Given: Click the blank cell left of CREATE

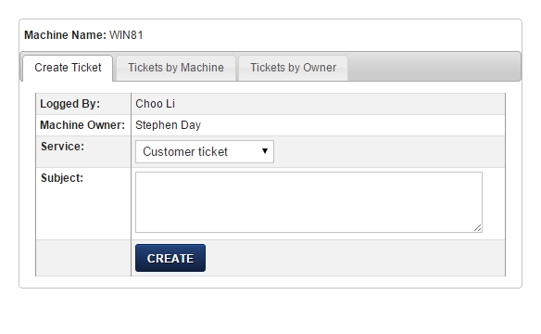Looking at the screenshot, I should coord(83,258).
